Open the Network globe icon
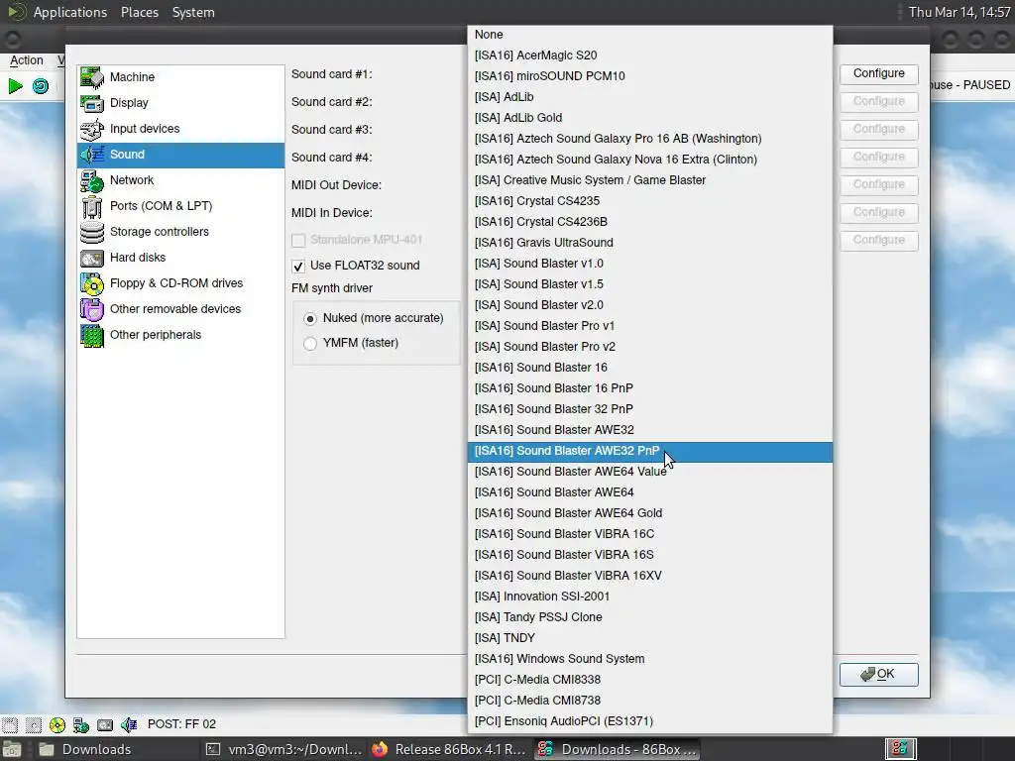This screenshot has height=761, width=1015. [92, 180]
